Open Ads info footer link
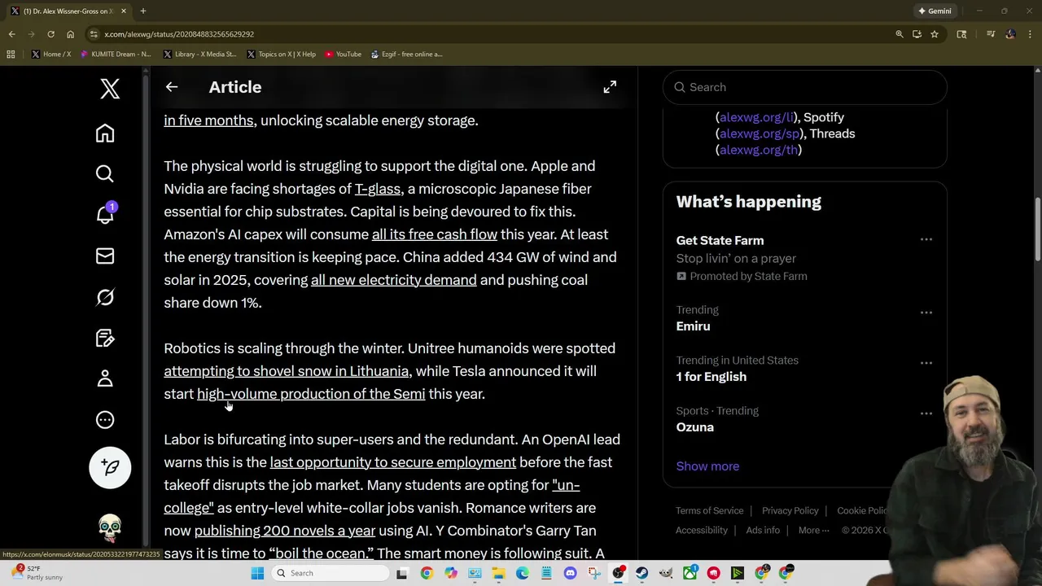1042x586 pixels. [x=763, y=530]
